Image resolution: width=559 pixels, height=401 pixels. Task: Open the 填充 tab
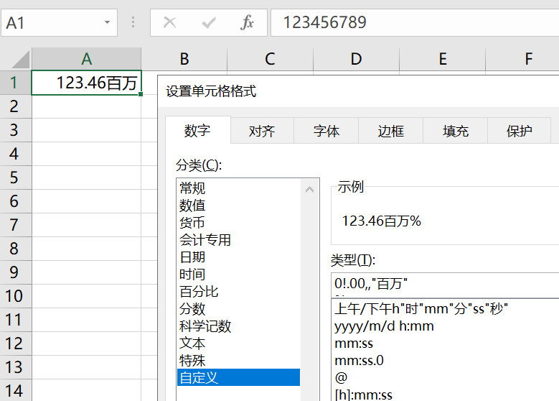456,131
